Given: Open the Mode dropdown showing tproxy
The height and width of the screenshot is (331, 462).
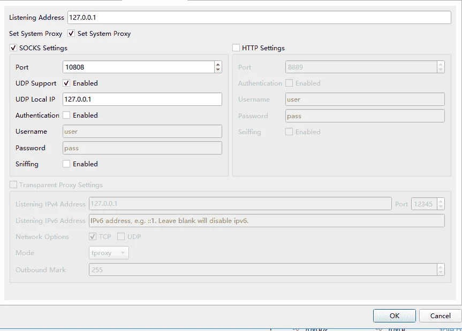Looking at the screenshot, I should click(109, 253).
